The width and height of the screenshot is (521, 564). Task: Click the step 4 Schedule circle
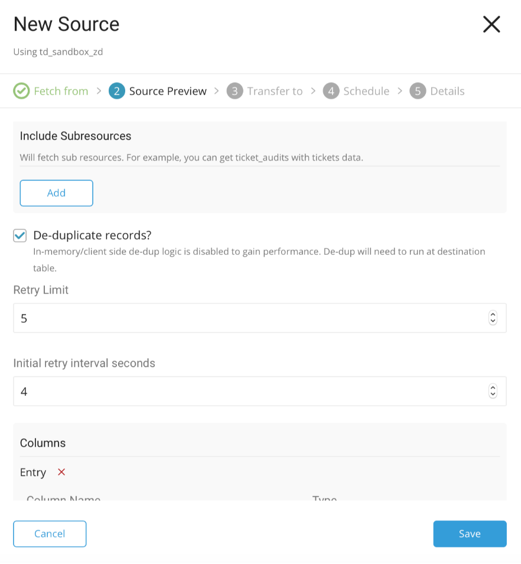[x=331, y=91]
